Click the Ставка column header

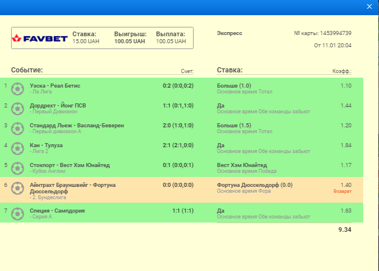click(x=229, y=71)
